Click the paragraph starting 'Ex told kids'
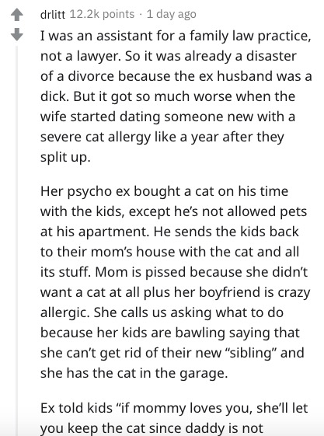 click(174, 418)
